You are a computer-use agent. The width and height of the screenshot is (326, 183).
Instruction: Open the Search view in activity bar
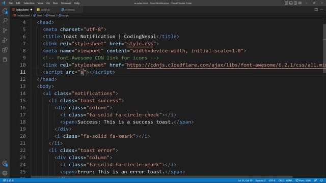coord(5,20)
